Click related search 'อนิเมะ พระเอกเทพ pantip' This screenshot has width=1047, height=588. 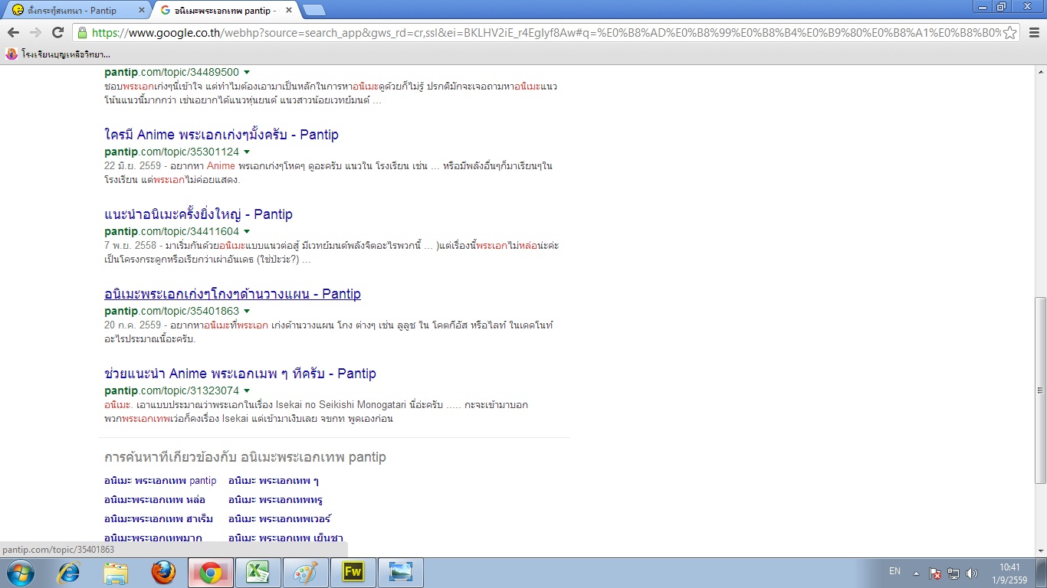click(x=160, y=481)
